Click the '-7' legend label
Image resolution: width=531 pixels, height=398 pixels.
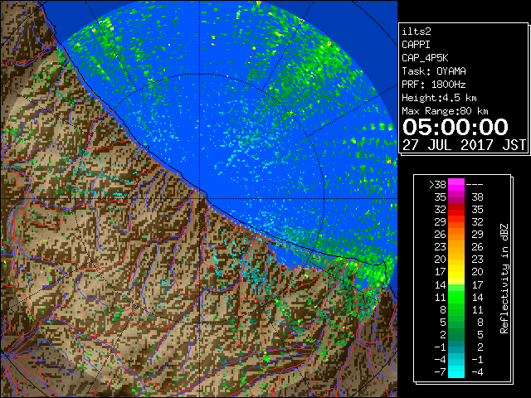pos(441,372)
